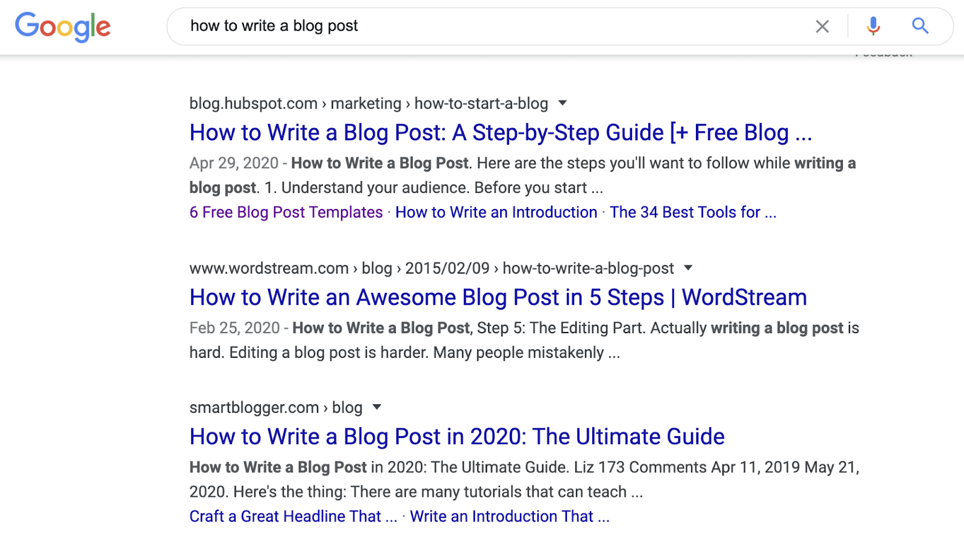Open the "How to Write an Introduction" sitelink
This screenshot has height=535, width=964.
[x=496, y=213]
